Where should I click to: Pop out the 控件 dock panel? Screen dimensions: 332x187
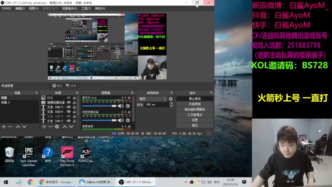[x=211, y=93]
